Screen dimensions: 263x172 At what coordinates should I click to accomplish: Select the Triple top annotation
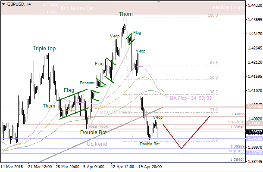pos(44,49)
